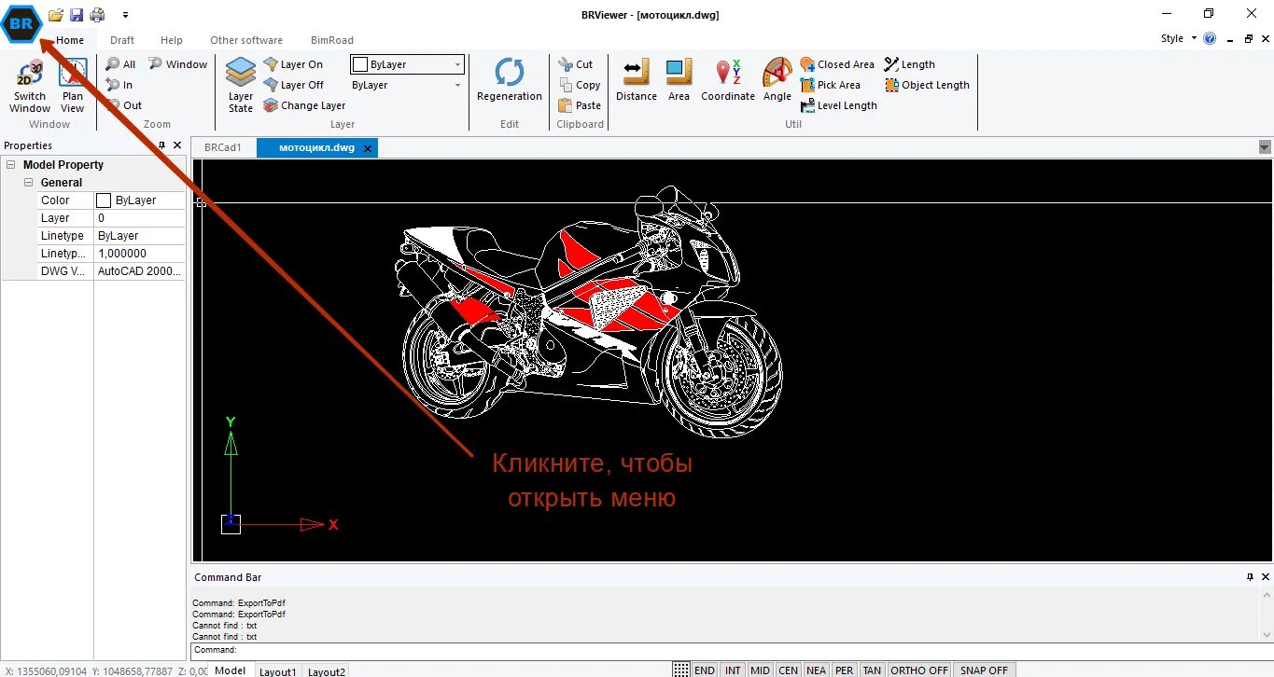
Task: Click the blue help question mark icon
Action: pyautogui.click(x=1211, y=38)
